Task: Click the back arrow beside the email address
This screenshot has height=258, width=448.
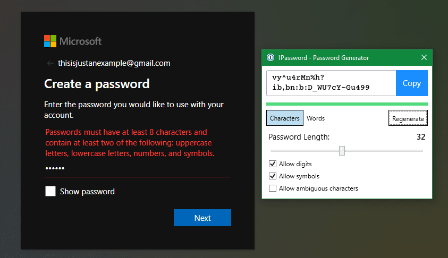Action: [50, 63]
